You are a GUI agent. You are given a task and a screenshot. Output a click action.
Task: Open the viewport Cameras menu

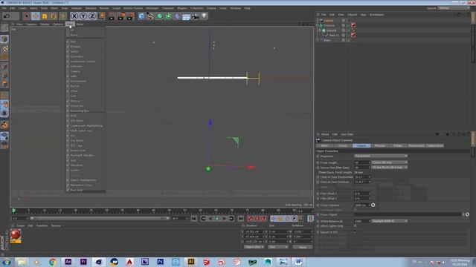pos(31,24)
